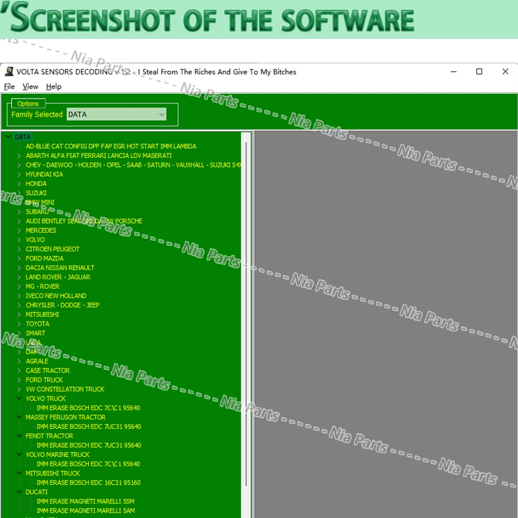Select IMM ERASE BOSCH under MASSEY FERUSON TRACTOR
The image size is (518, 518).
coord(89,426)
